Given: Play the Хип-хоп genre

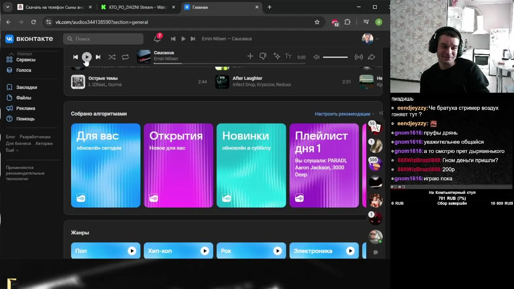Looking at the screenshot, I should click(x=204, y=251).
